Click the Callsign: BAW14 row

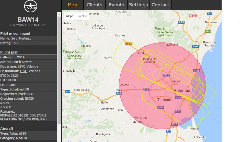pos(28,57)
